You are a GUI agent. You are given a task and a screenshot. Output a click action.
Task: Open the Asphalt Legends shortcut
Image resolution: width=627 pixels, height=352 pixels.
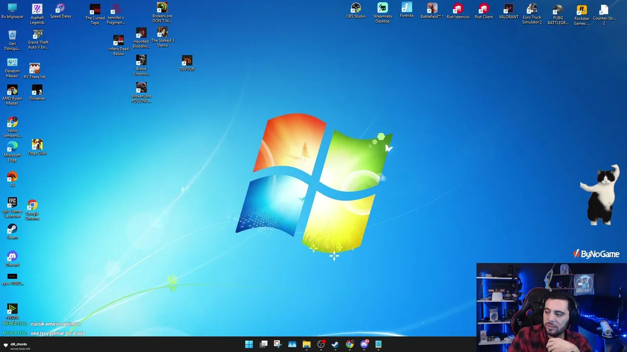(37, 14)
